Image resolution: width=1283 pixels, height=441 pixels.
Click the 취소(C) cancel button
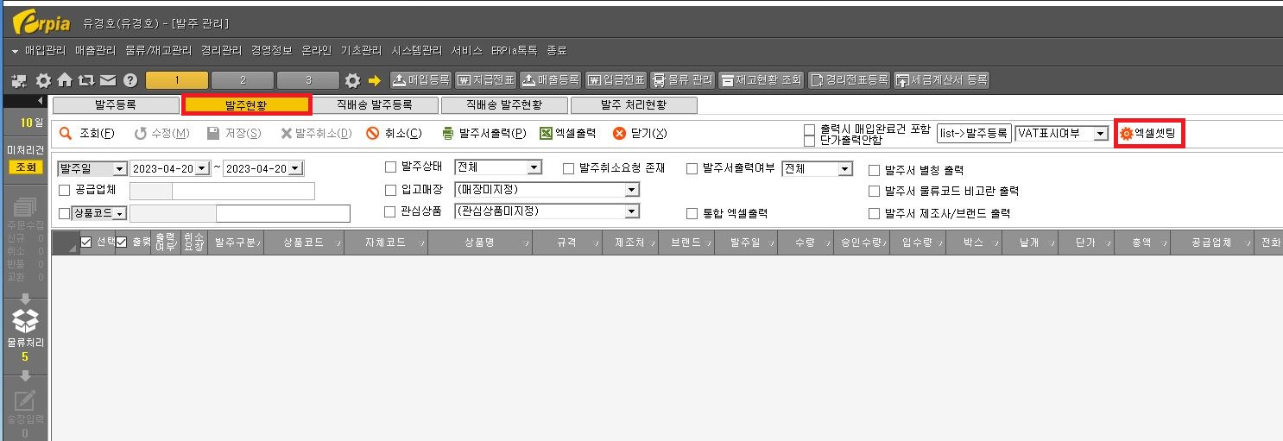click(x=394, y=133)
